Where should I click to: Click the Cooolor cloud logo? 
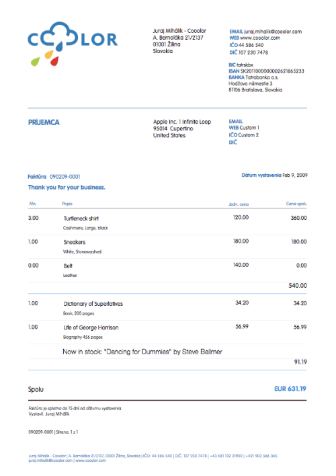point(72,44)
